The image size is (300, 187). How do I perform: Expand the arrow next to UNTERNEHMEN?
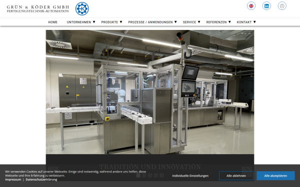(94, 22)
